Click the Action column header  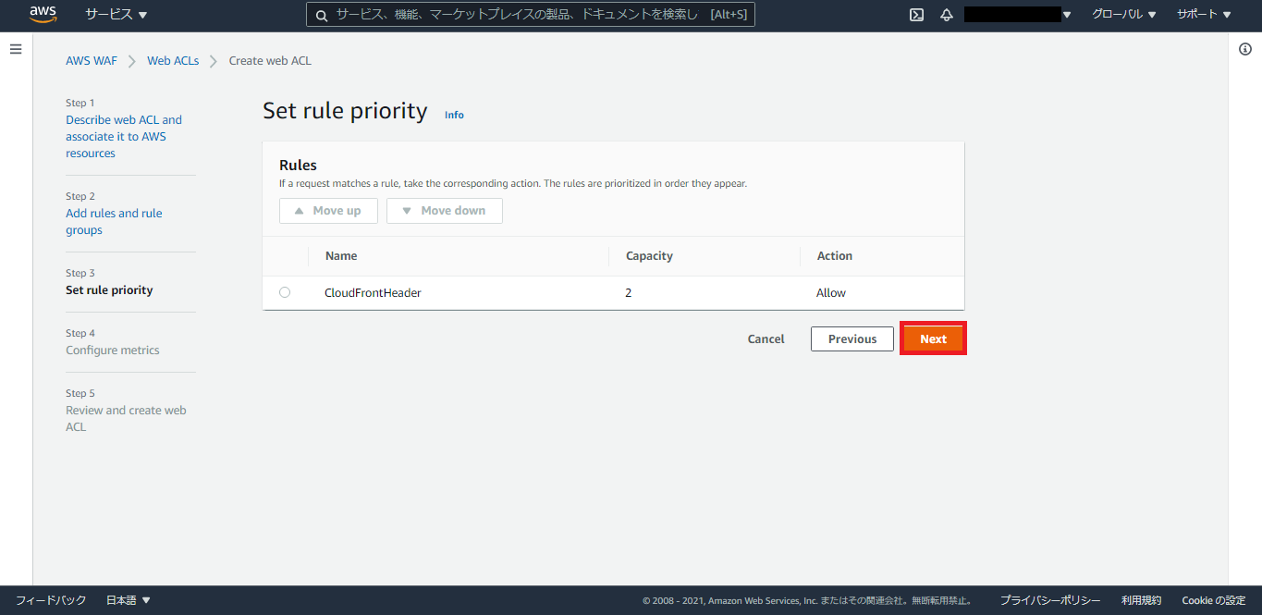click(x=835, y=255)
